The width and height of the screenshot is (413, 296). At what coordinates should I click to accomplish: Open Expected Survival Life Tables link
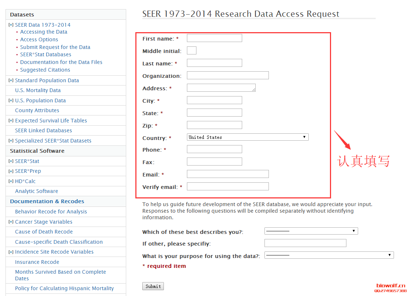(51, 121)
